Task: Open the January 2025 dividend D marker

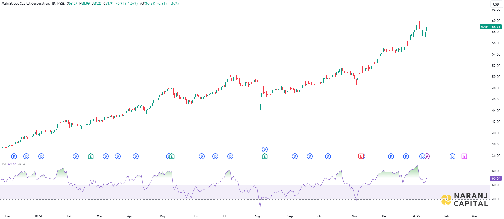Action: click(x=422, y=157)
